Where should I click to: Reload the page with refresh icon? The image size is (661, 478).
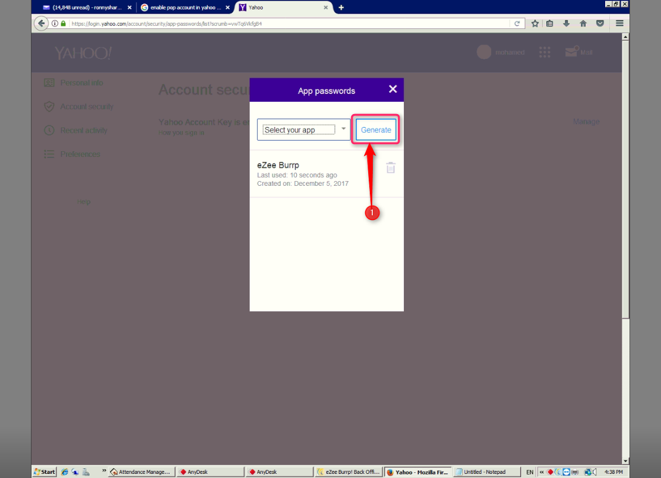coord(517,24)
